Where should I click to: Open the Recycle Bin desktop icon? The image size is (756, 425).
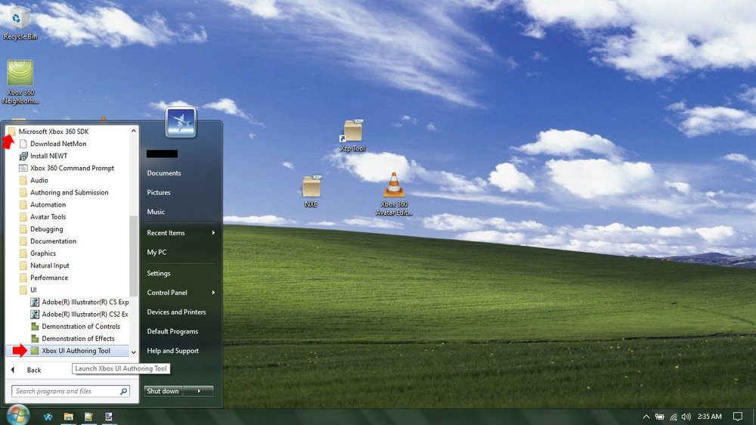[20, 23]
